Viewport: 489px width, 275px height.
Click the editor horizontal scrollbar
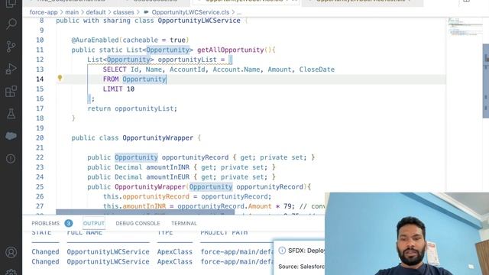(x=145, y=212)
